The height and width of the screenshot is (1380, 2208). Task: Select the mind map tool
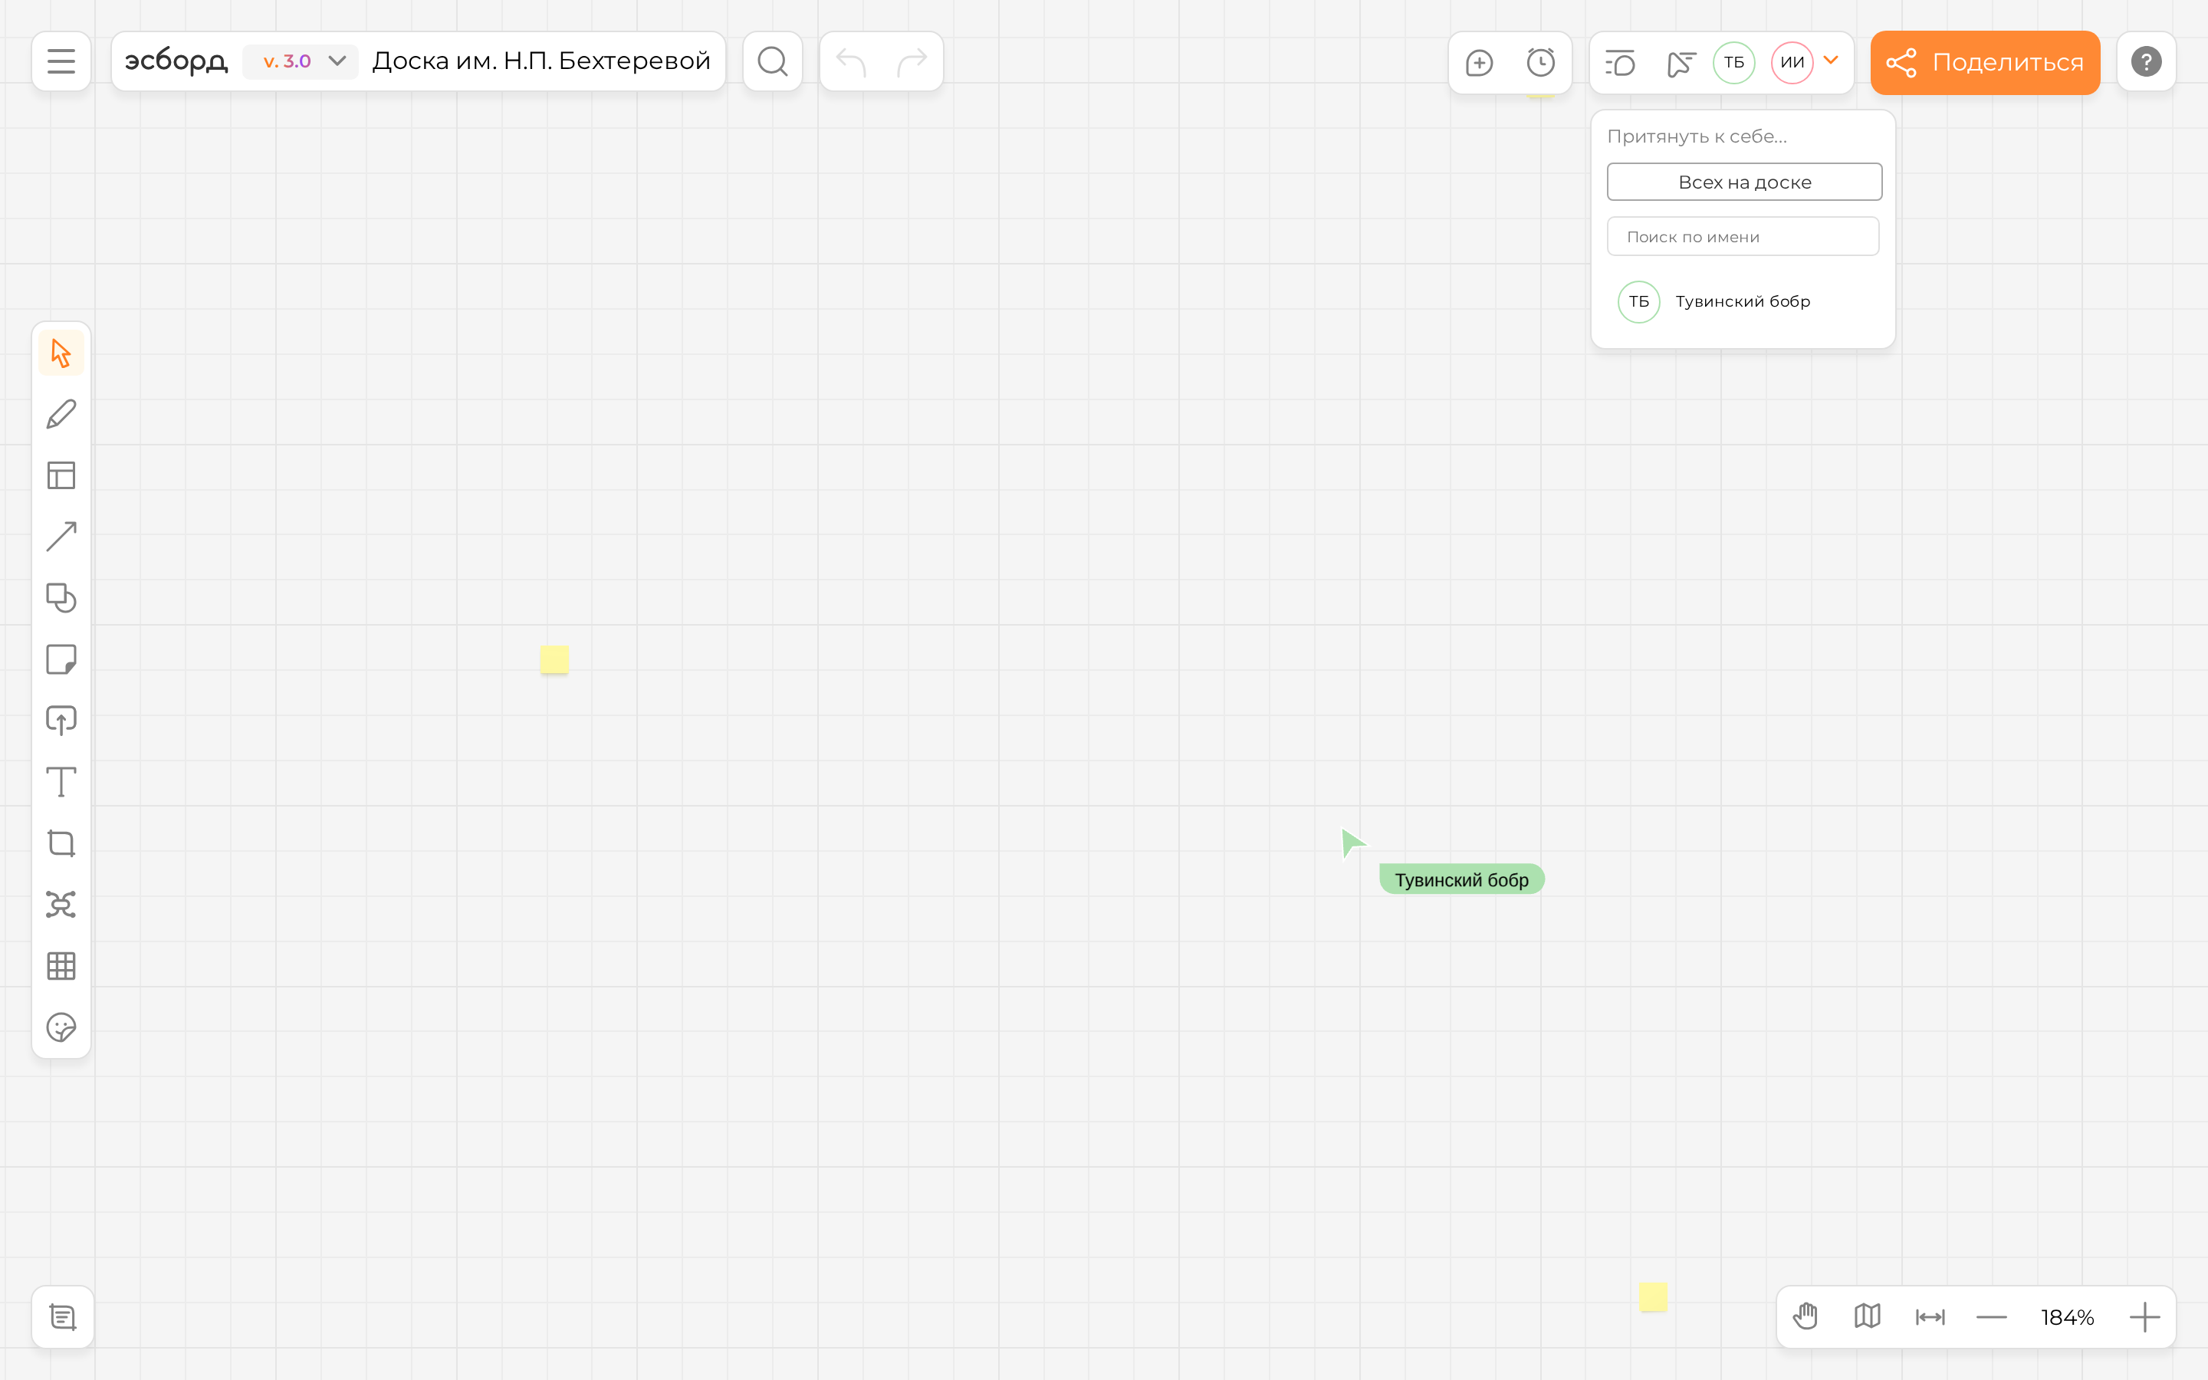pos(61,905)
